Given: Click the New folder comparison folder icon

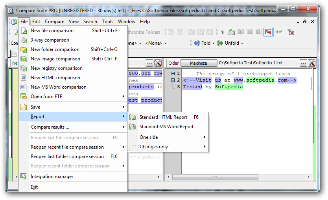Looking at the screenshot, I should [x=24, y=49].
